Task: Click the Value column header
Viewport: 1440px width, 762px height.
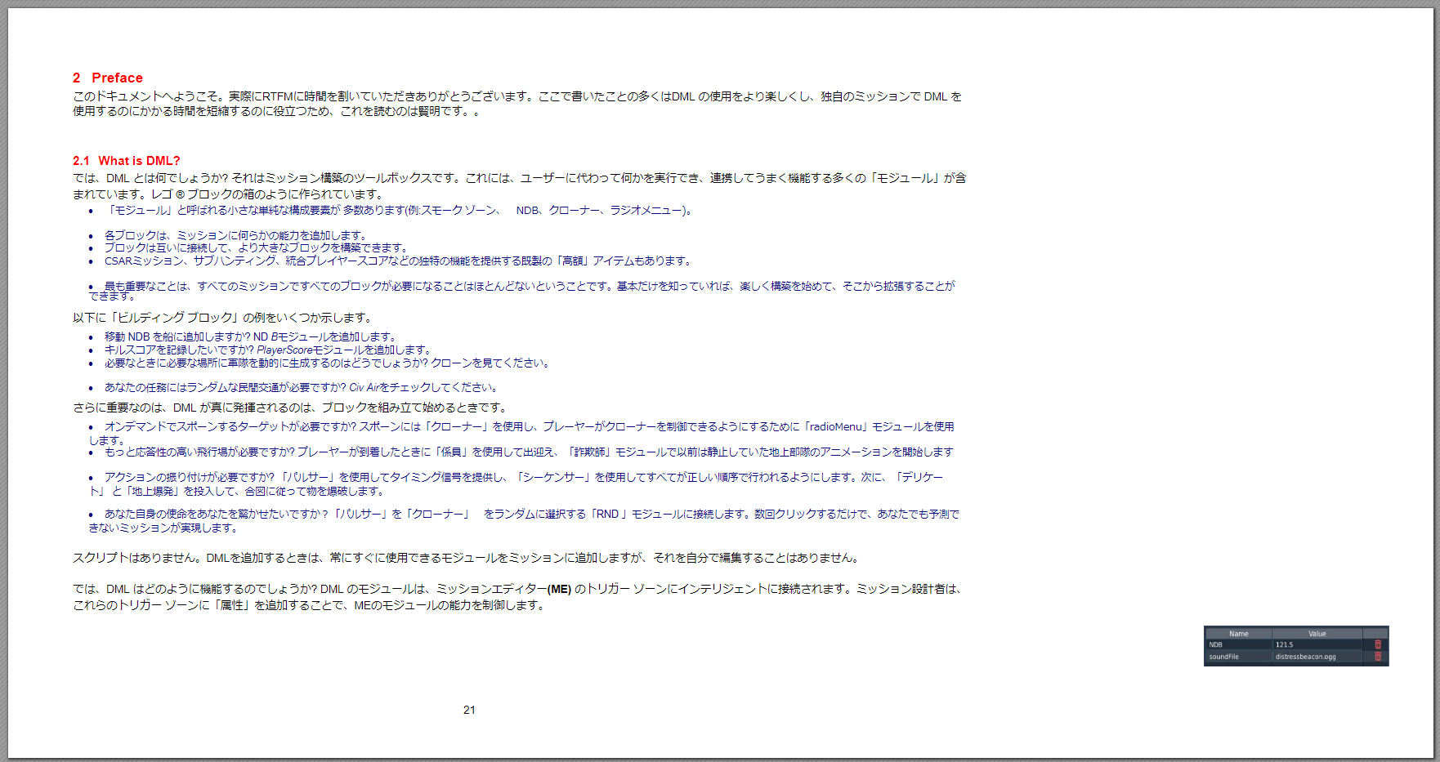Action: point(1317,634)
